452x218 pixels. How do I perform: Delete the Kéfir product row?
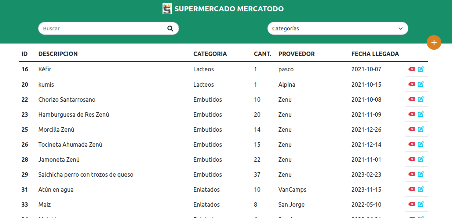click(412, 69)
